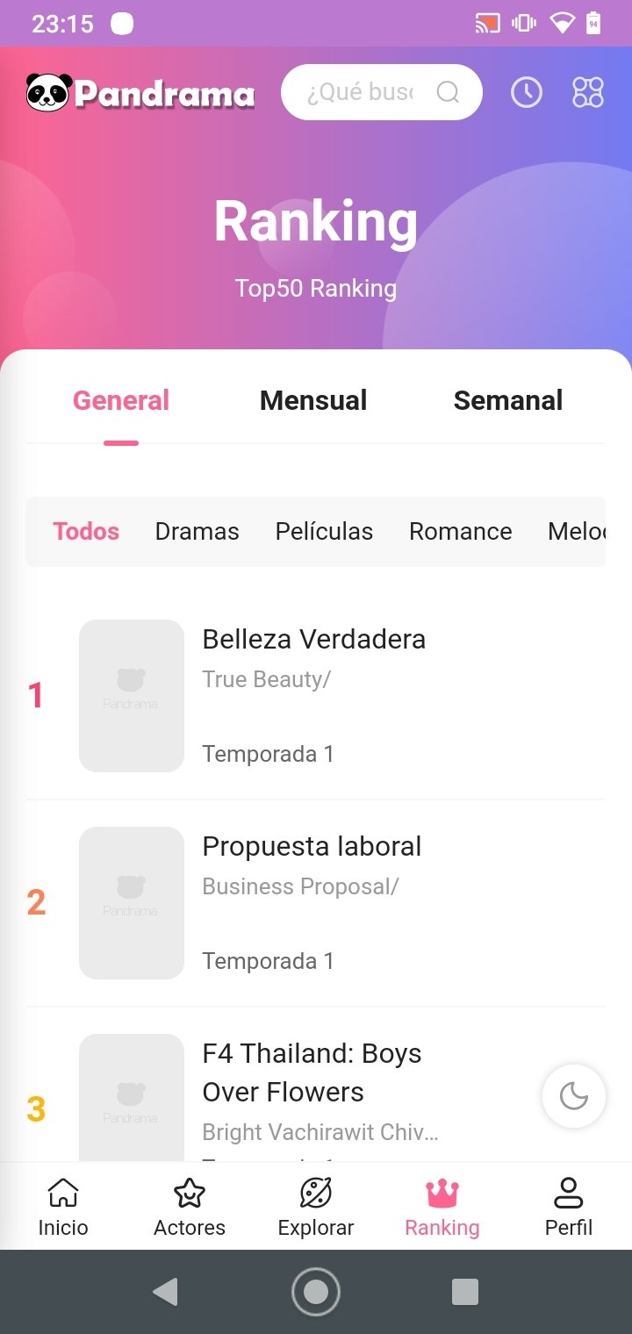The width and height of the screenshot is (632, 1334).
Task: Tap the search magnifier icon
Action: [x=448, y=92]
